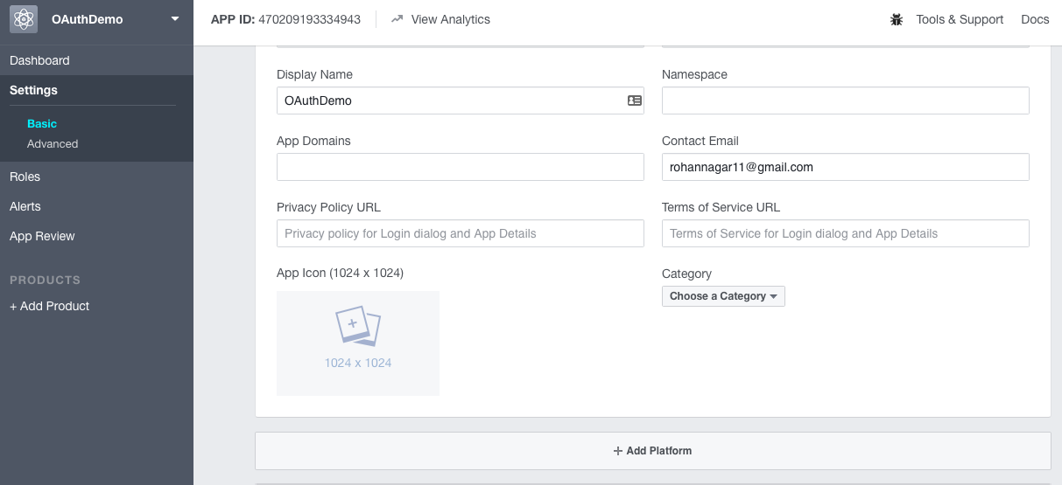The width and height of the screenshot is (1062, 485).
Task: Click the contact card icon in Display Name
Action: coord(635,100)
